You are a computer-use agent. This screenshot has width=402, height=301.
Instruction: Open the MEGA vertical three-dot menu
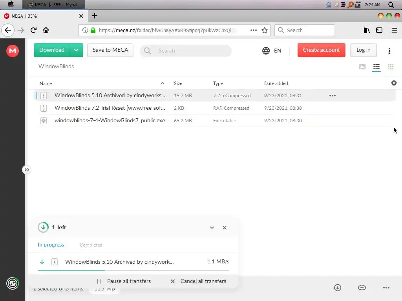pos(389,51)
